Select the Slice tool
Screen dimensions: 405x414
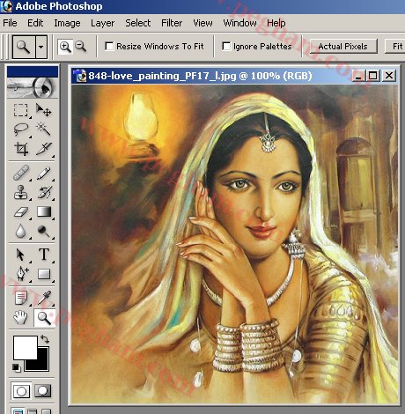(x=44, y=148)
